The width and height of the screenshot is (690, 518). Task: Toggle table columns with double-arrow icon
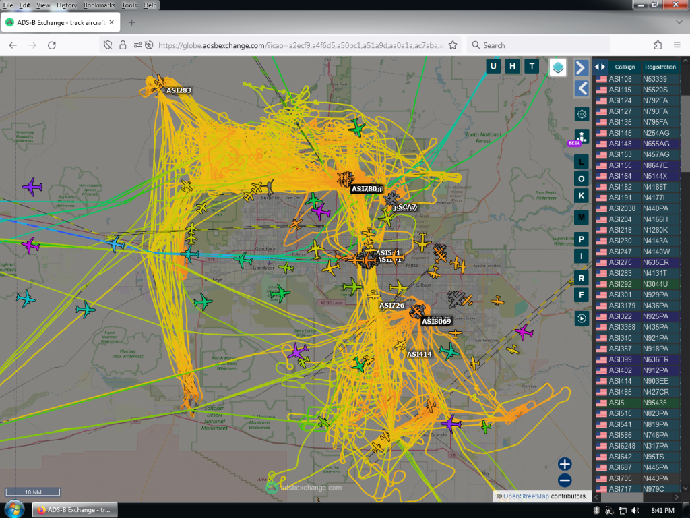pyautogui.click(x=600, y=67)
